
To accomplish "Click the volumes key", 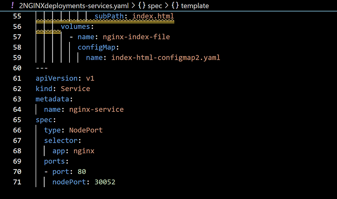I will (76, 27).
